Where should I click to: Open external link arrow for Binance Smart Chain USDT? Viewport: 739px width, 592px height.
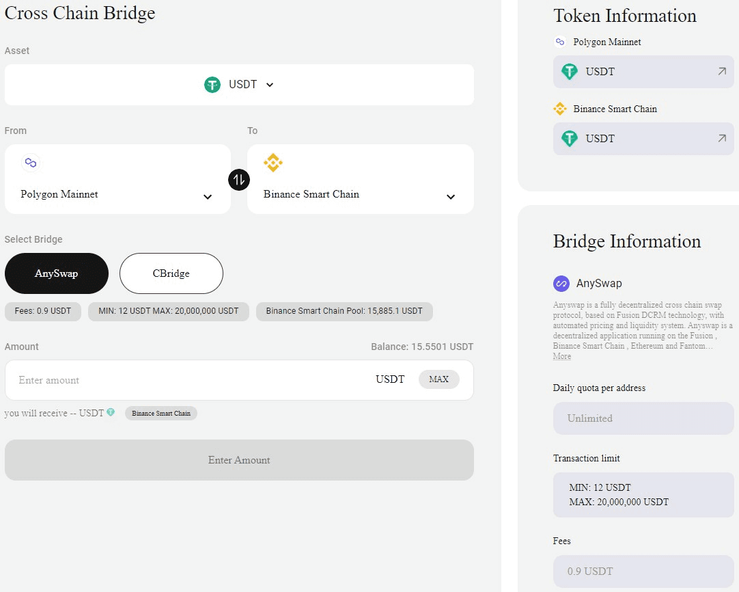tap(721, 138)
